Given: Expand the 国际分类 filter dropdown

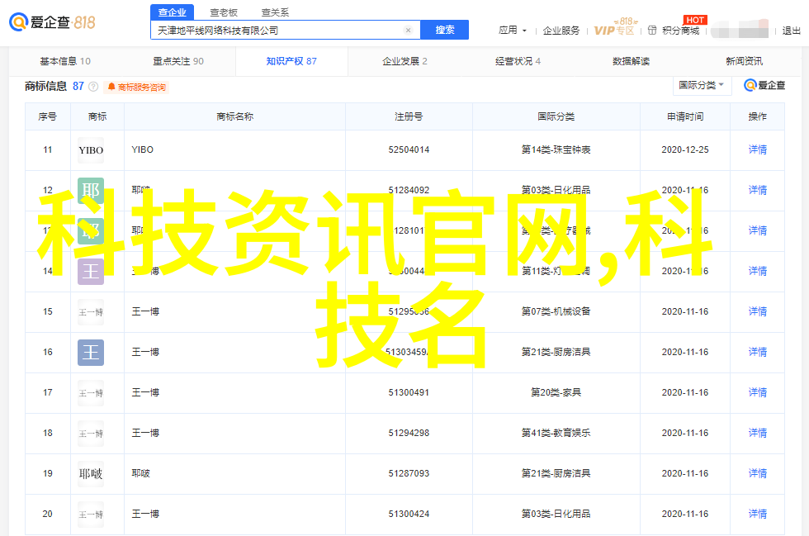Looking at the screenshot, I should point(703,85).
